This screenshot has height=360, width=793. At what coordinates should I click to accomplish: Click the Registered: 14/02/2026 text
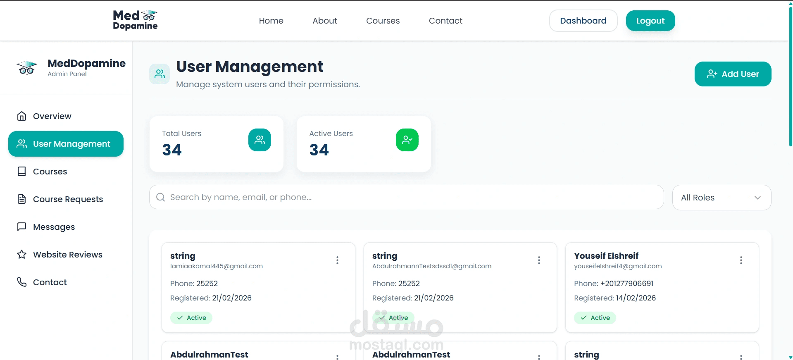(615, 298)
